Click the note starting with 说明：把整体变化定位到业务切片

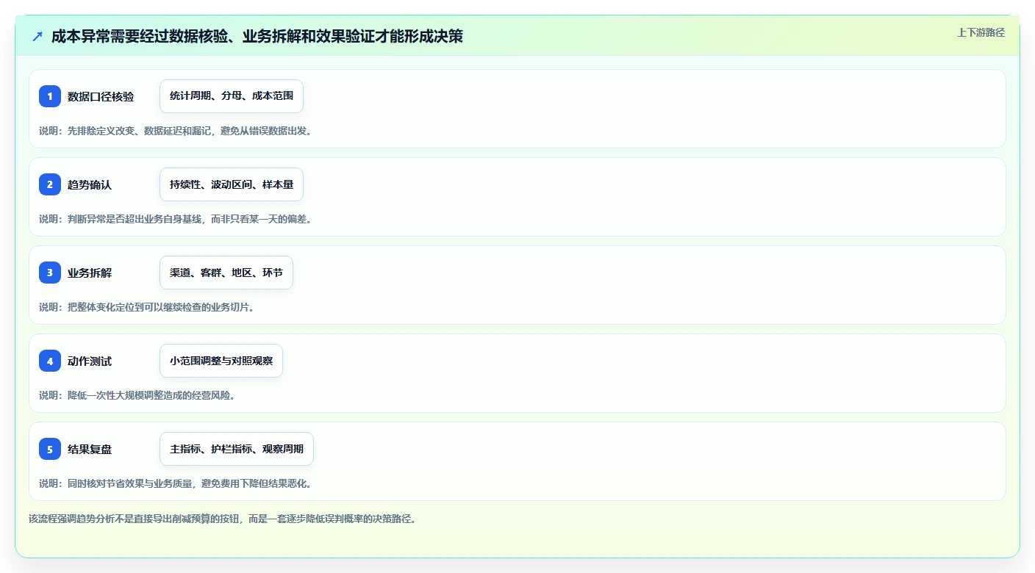coord(147,307)
